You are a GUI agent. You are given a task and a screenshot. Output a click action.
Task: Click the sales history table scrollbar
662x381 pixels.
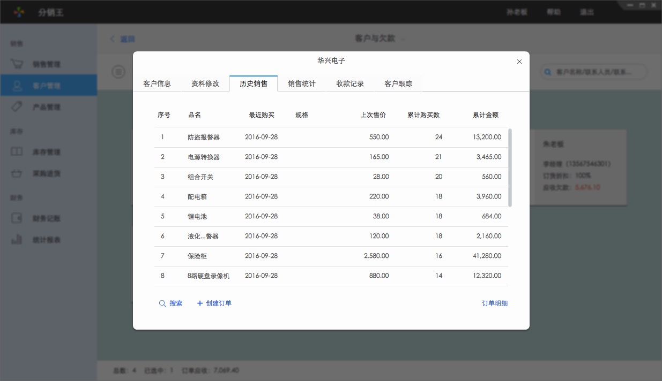tap(510, 167)
